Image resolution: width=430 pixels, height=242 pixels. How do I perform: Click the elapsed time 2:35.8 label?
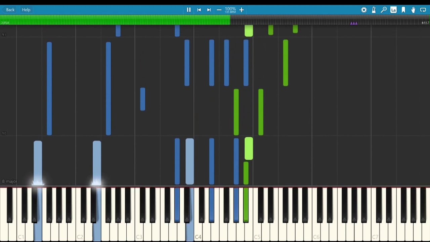pyautogui.click(x=5, y=23)
